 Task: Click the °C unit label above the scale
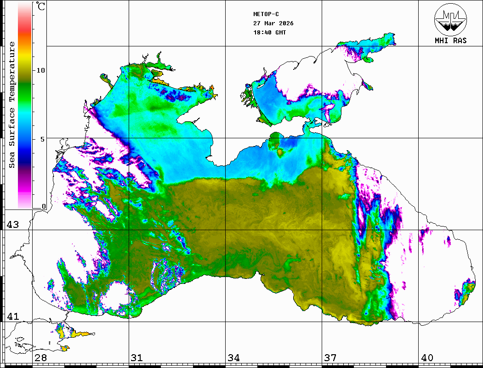41,7
